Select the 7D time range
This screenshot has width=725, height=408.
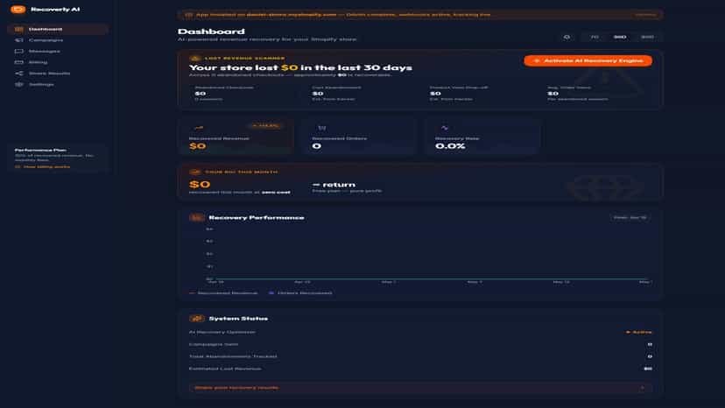[595, 37]
